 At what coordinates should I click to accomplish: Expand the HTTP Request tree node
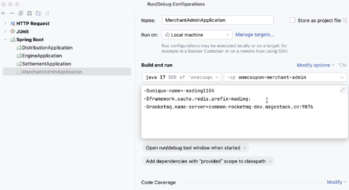pos(6,23)
